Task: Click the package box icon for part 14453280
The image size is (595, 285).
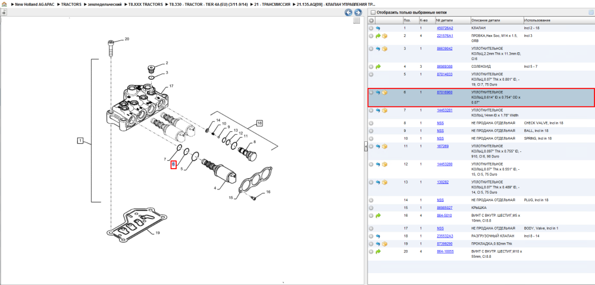Action: [384, 164]
